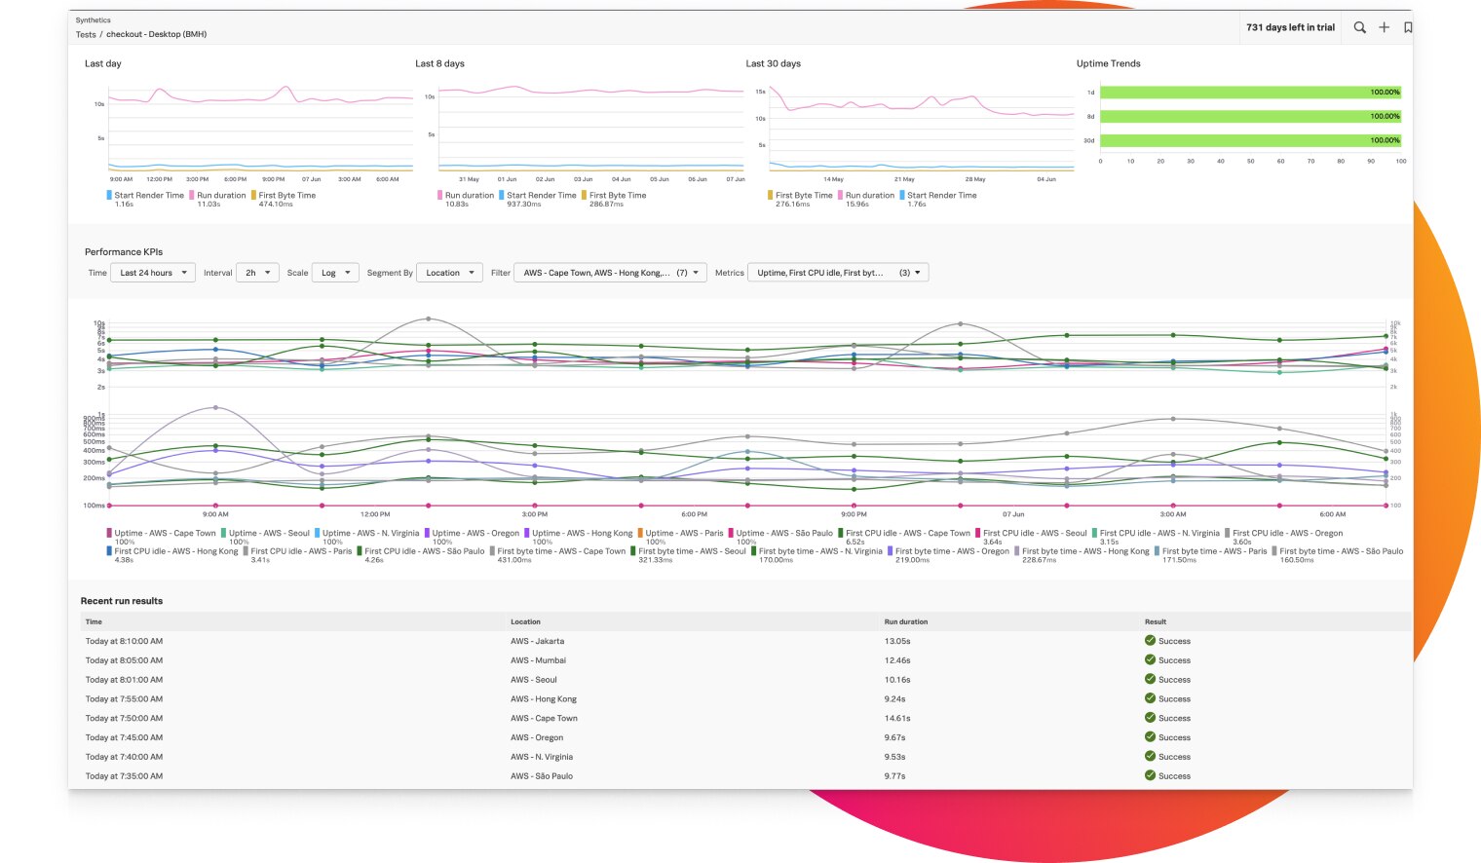
Task: Click the Run duration column header
Action: 905,621
